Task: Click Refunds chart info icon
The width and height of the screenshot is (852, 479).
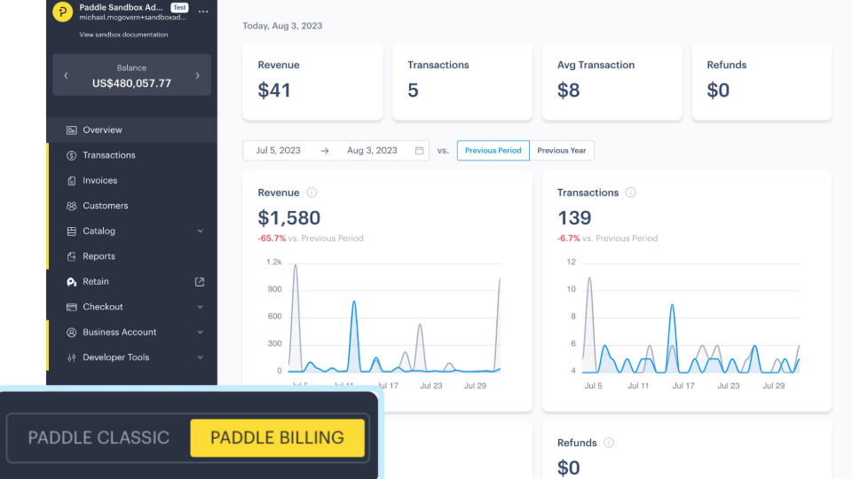Action: click(x=609, y=443)
